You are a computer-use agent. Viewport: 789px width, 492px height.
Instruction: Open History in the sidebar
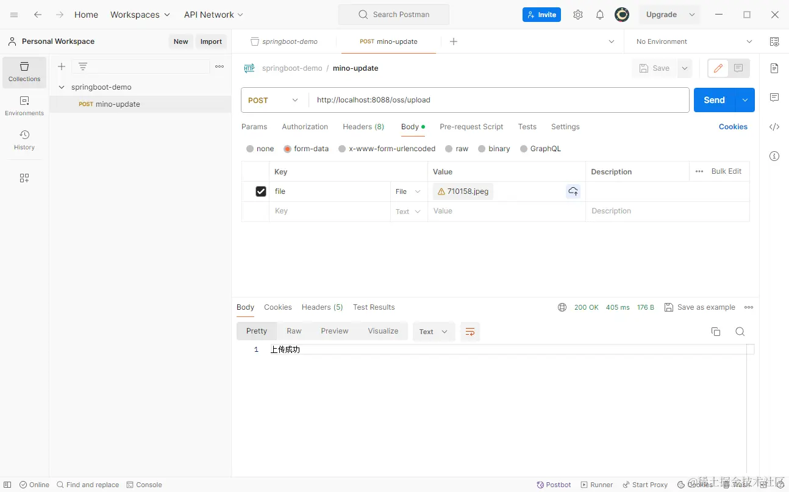(24, 140)
